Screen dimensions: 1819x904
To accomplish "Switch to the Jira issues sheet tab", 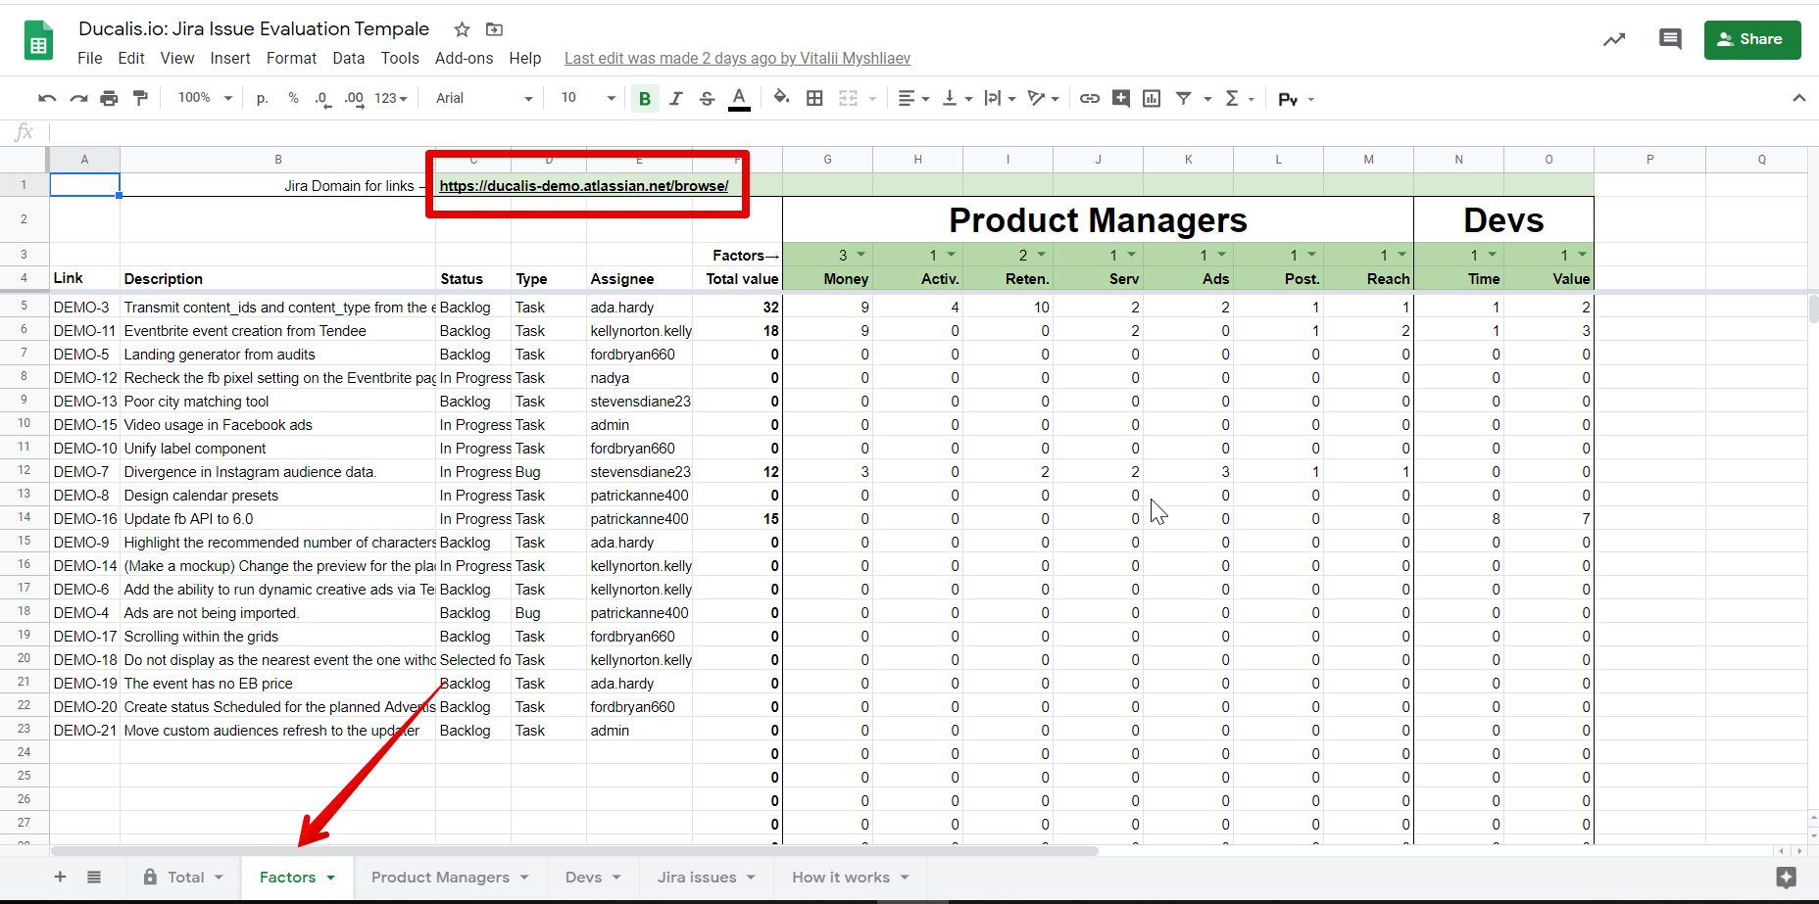I will point(697,878).
